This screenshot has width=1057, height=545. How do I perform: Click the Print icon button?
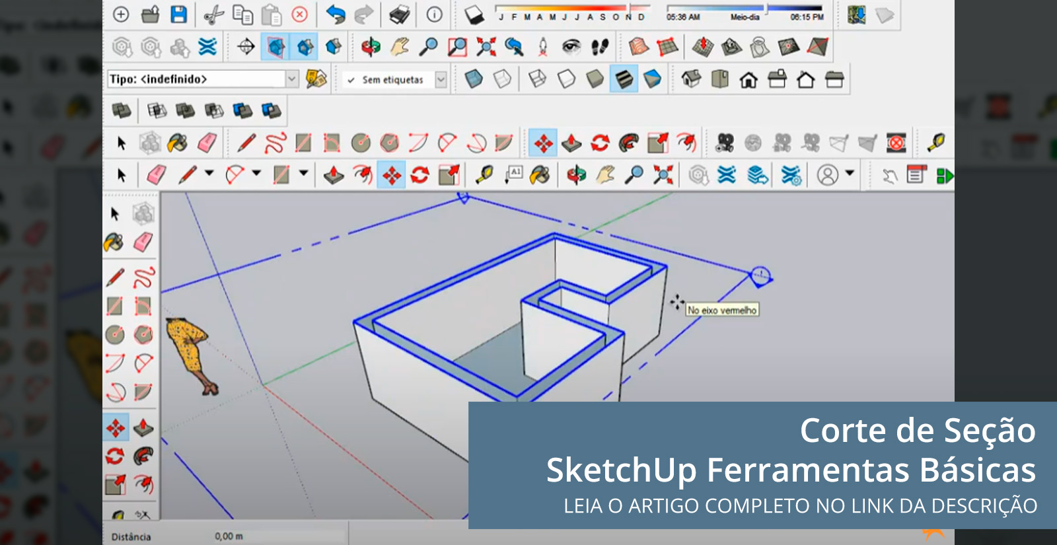click(x=399, y=15)
